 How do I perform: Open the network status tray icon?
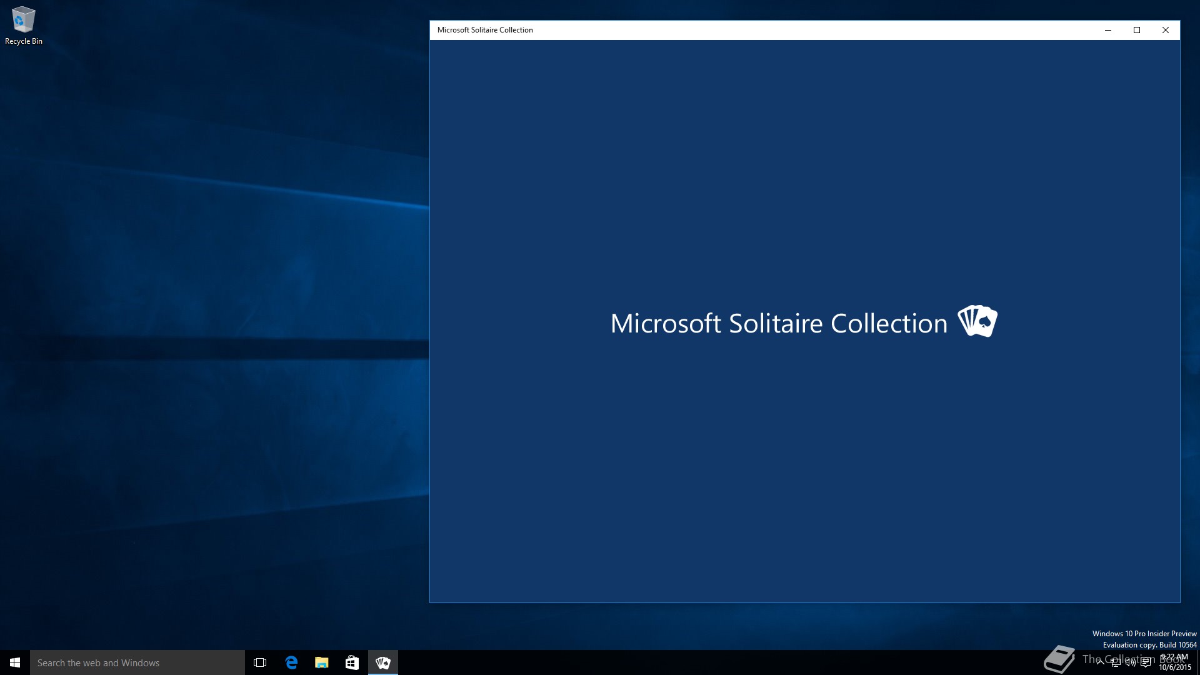coord(1116,662)
